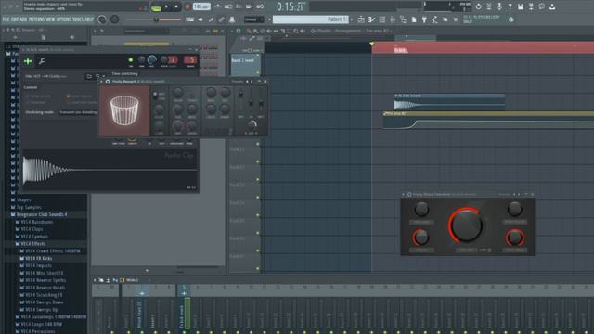Expand the VEC4 Claps folder

(x=32, y=229)
